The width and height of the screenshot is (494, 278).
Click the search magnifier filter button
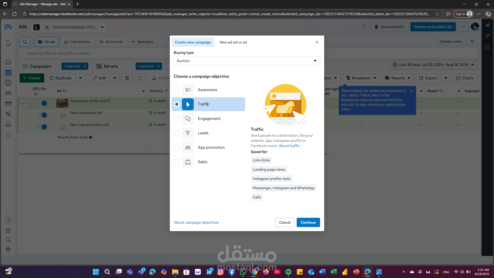(25, 42)
